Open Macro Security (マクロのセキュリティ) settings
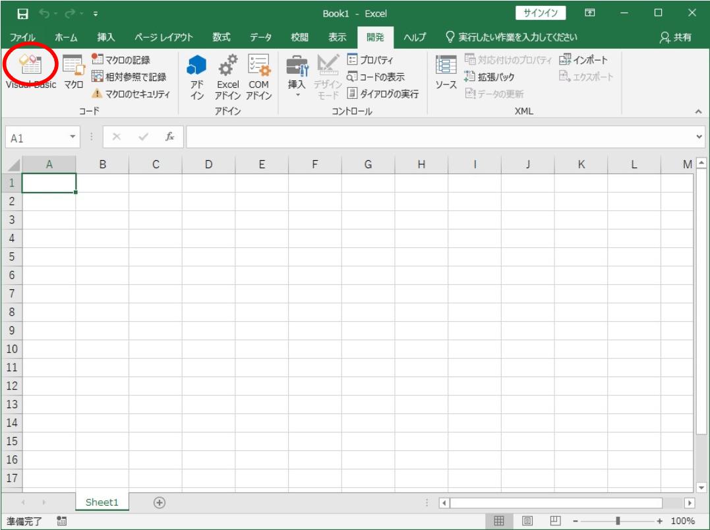Screen dimensions: 710x530 [130, 94]
